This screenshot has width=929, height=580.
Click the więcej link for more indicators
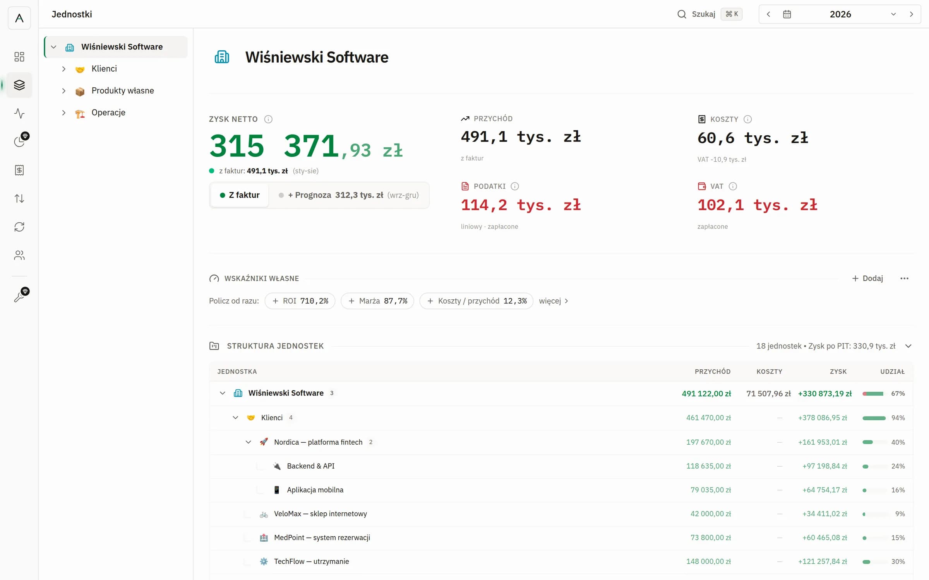[554, 301]
